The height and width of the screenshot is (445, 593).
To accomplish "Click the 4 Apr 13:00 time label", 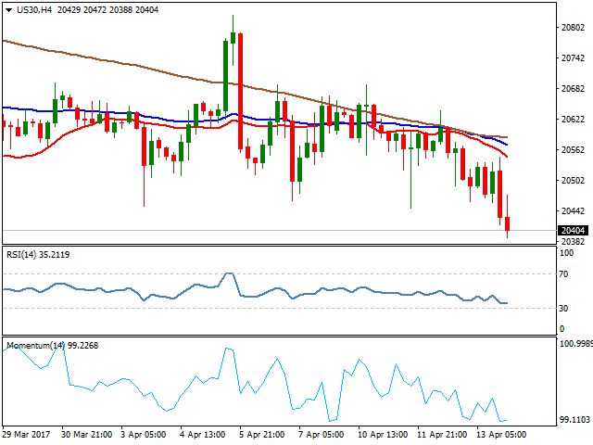I will point(203,435).
